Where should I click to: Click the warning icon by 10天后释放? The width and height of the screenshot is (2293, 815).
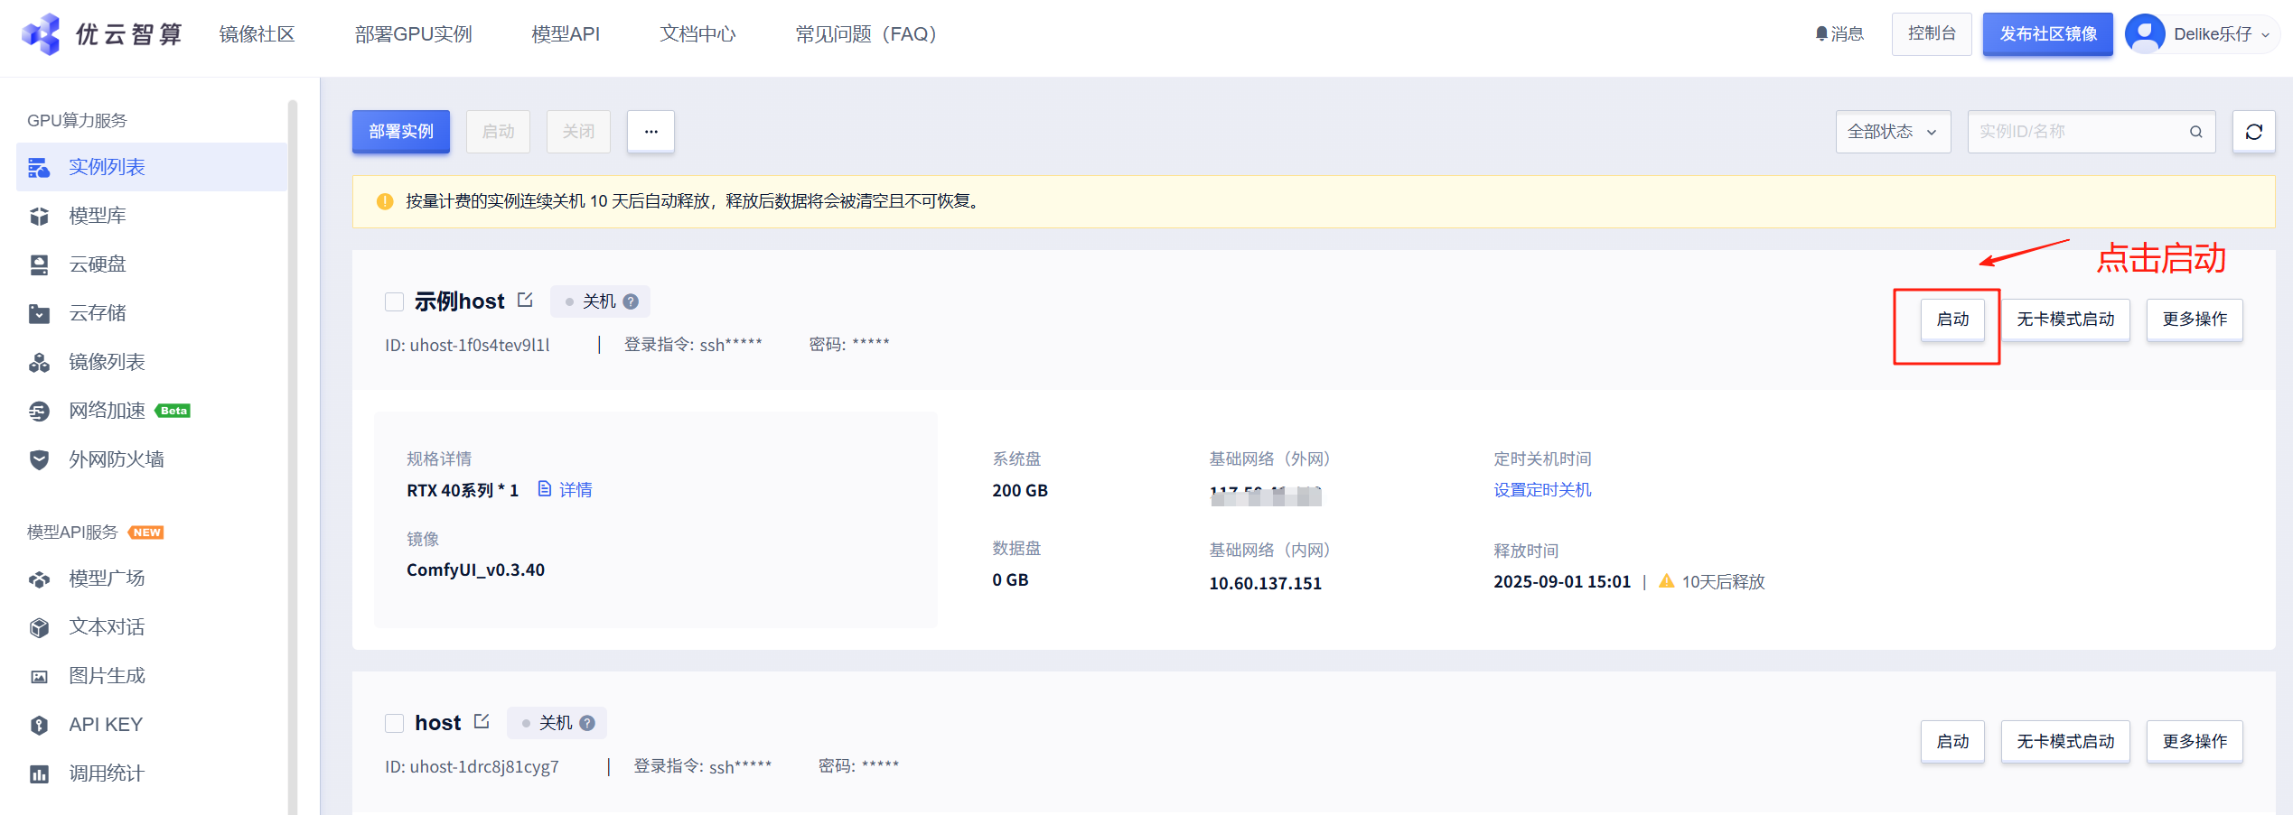point(1667,580)
